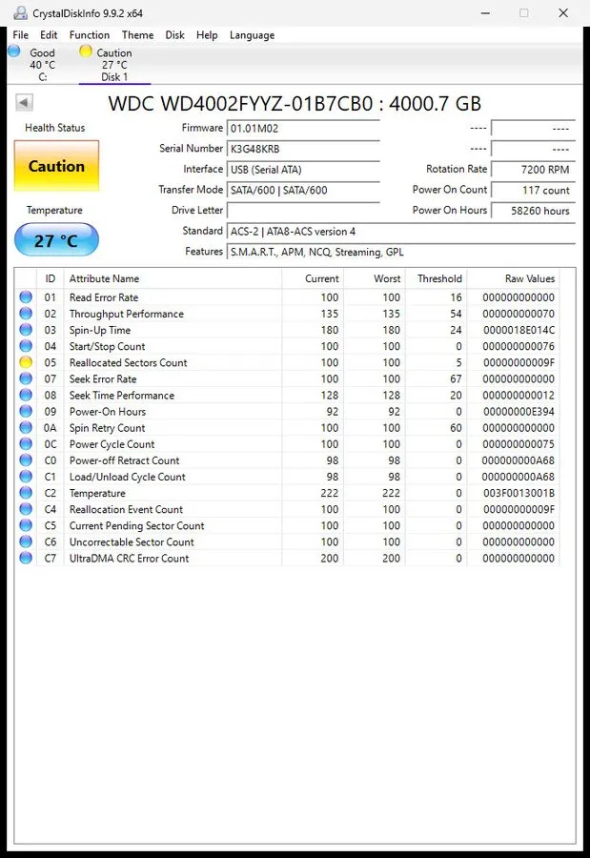Select the Reallocated Sectors Count attribute name
Image resolution: width=590 pixels, height=858 pixels.
(x=128, y=363)
